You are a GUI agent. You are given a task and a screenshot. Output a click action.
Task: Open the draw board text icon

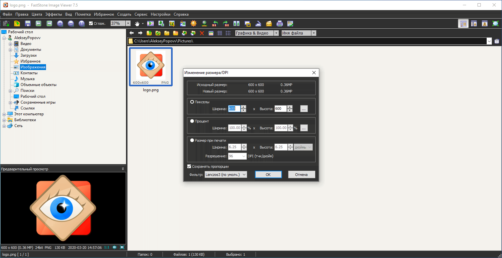pos(183,23)
